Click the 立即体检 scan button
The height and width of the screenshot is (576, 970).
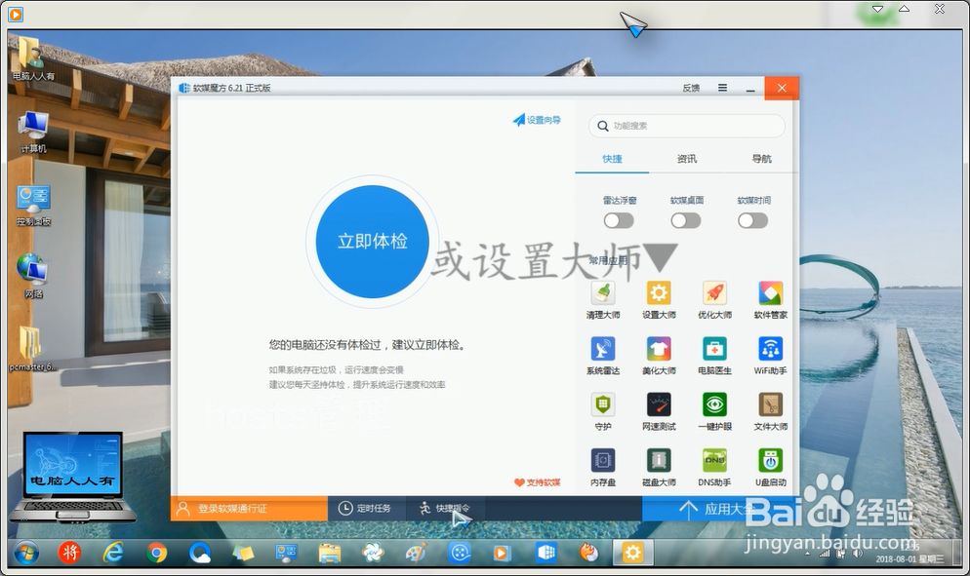pos(372,241)
